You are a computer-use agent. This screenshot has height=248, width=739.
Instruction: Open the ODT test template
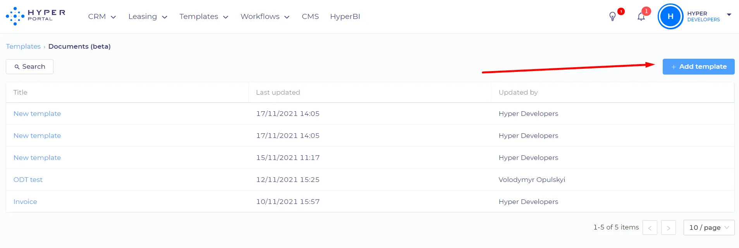coord(28,180)
